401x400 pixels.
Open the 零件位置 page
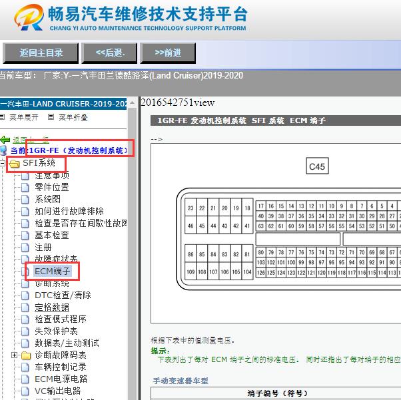52,187
